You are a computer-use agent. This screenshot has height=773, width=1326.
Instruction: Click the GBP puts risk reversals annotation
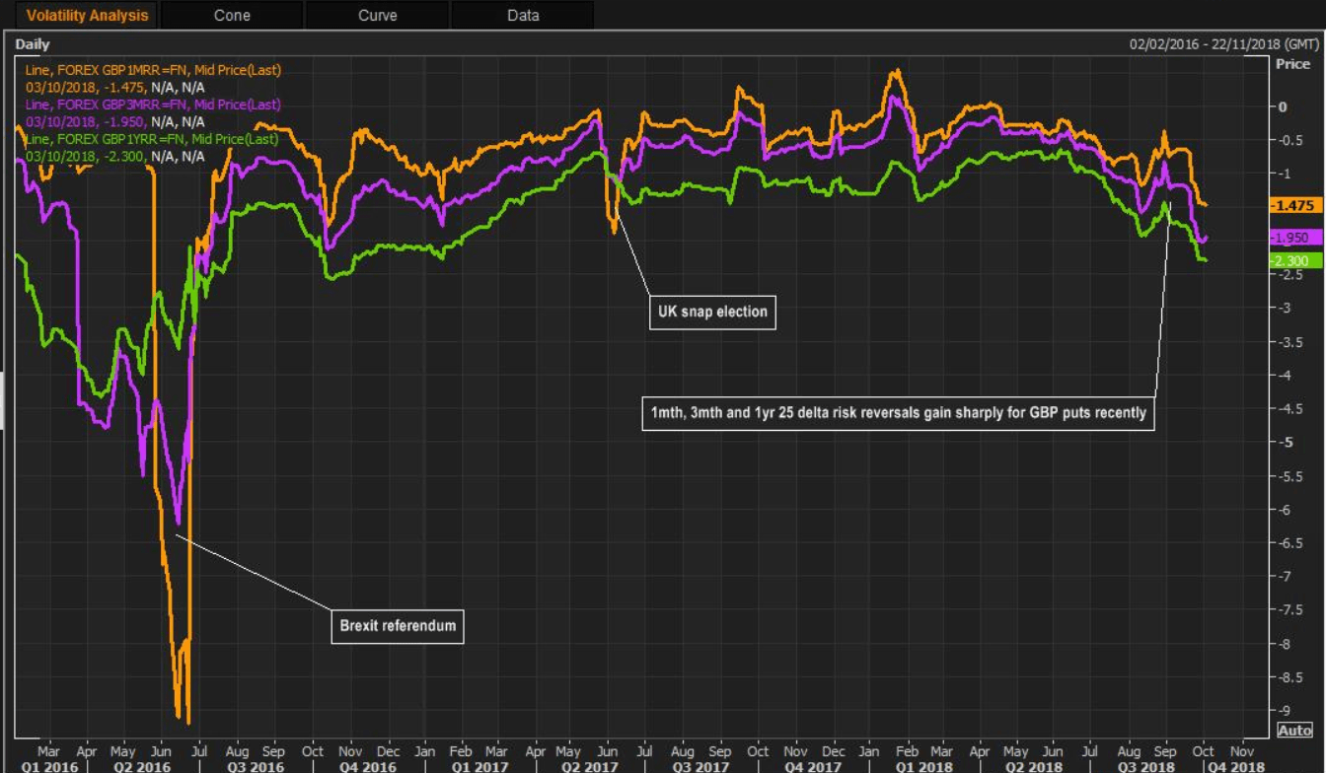pyautogui.click(x=898, y=413)
